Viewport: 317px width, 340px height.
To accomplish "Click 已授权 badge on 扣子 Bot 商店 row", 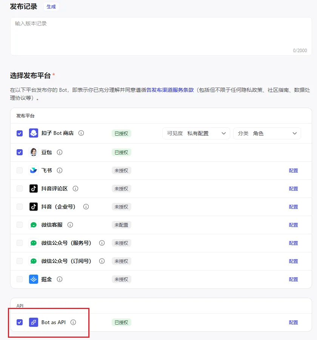I will pos(122,134).
